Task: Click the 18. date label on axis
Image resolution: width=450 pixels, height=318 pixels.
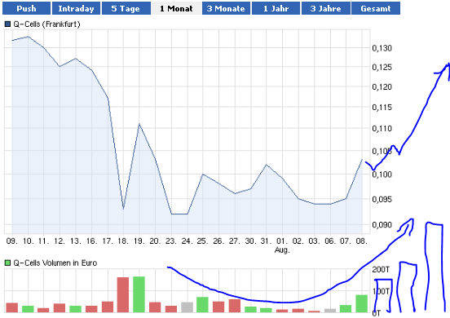Action: click(123, 241)
